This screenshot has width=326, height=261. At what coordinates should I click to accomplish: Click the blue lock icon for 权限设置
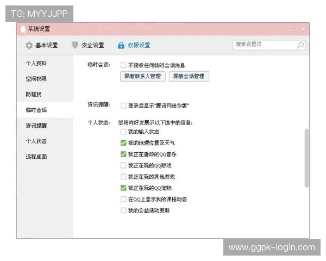121,45
